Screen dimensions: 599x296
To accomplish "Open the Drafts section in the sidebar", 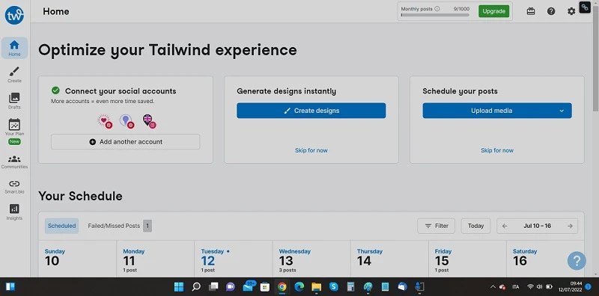I will (14, 101).
